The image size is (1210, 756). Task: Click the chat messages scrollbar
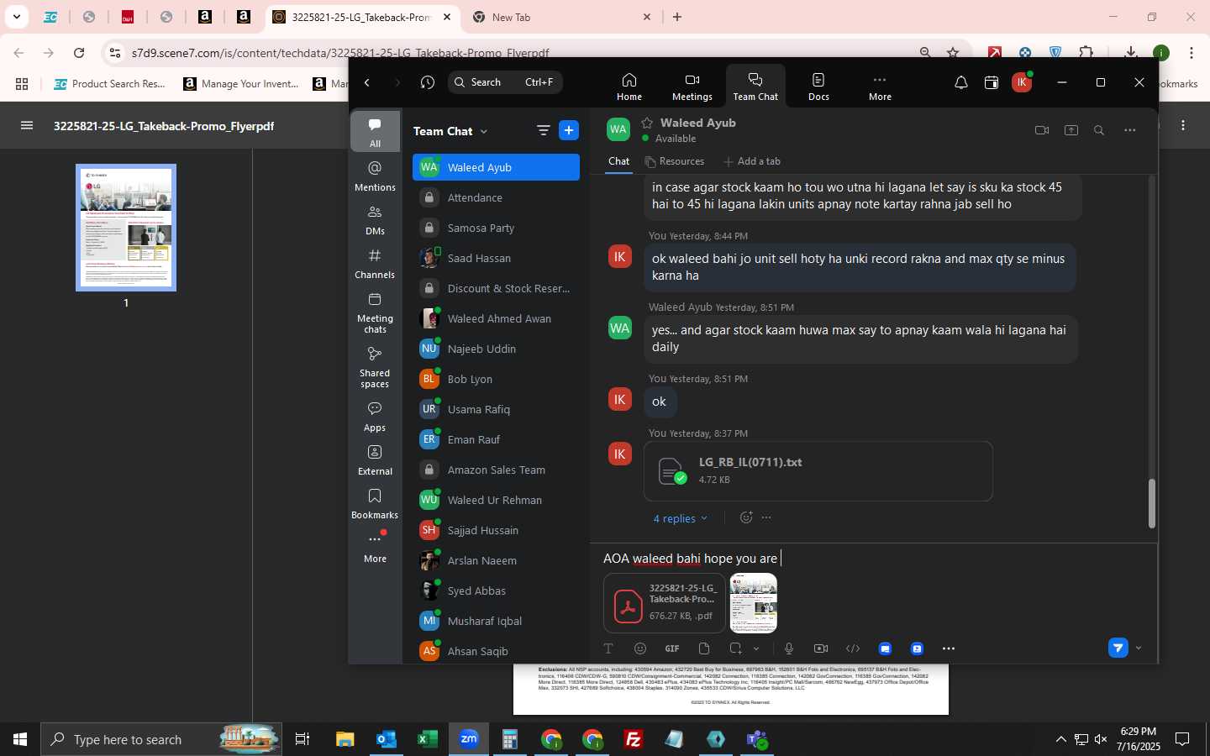pos(1152,503)
